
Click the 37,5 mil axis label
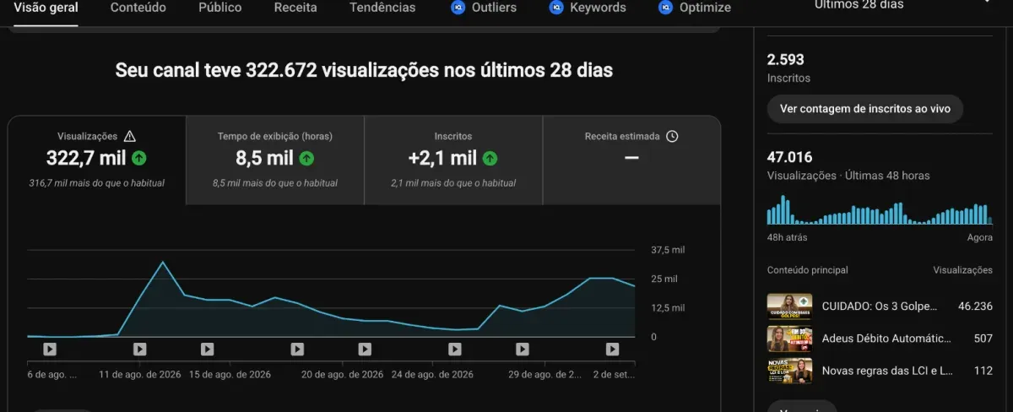click(x=669, y=250)
